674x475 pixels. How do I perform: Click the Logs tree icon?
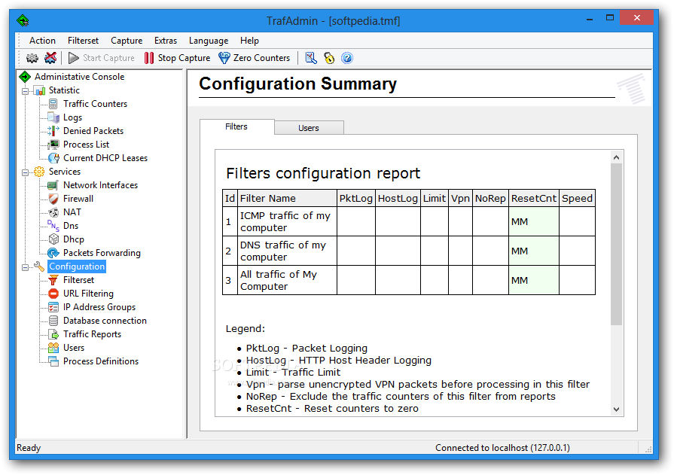tap(53, 117)
